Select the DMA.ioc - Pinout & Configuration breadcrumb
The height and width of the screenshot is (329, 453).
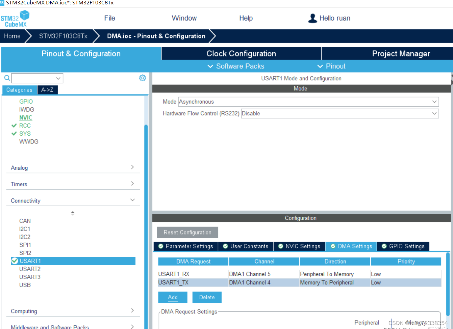156,36
